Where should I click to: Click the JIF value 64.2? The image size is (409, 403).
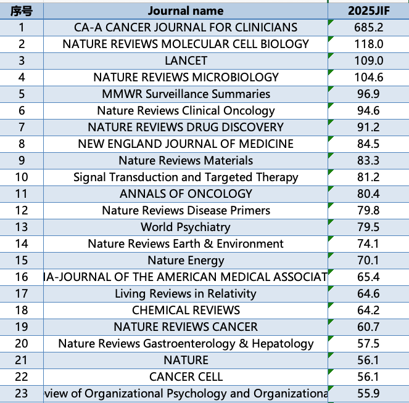point(368,310)
